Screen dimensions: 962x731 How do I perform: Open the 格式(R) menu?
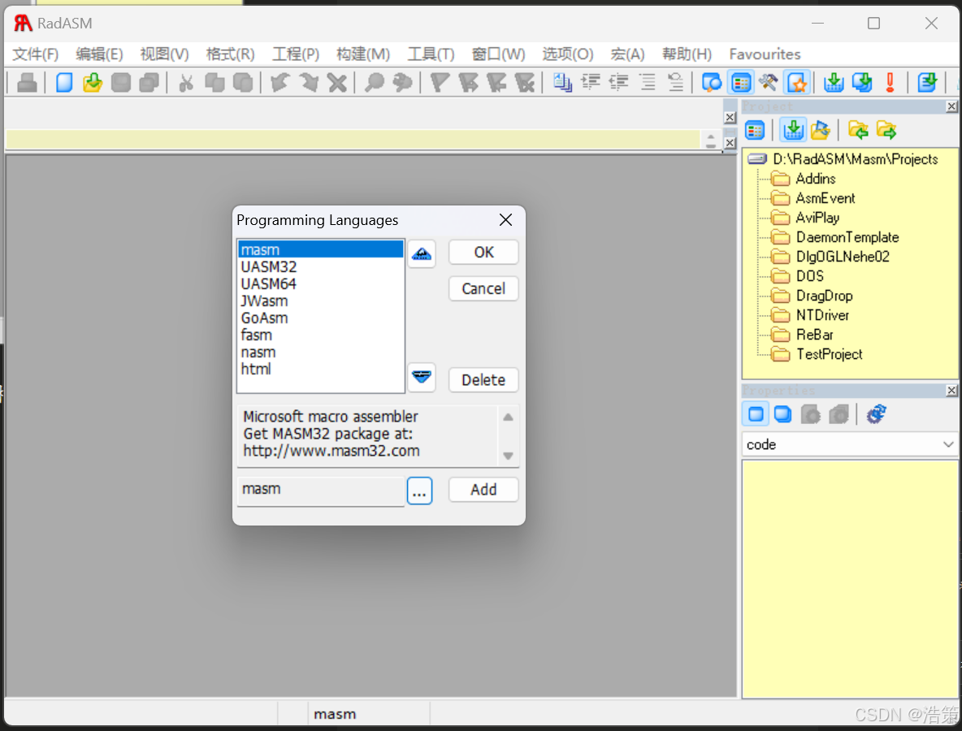tap(230, 54)
